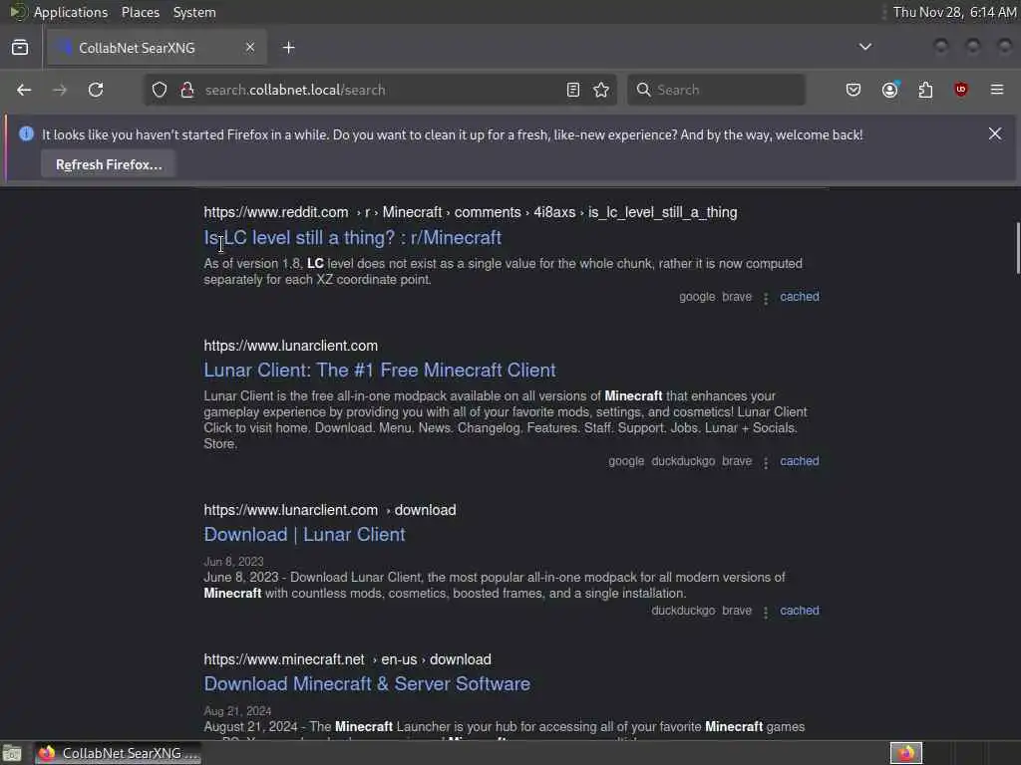Screen dimensions: 1021x765
Task: Click the https://www.reddit.com URL text
Action: click(x=276, y=213)
